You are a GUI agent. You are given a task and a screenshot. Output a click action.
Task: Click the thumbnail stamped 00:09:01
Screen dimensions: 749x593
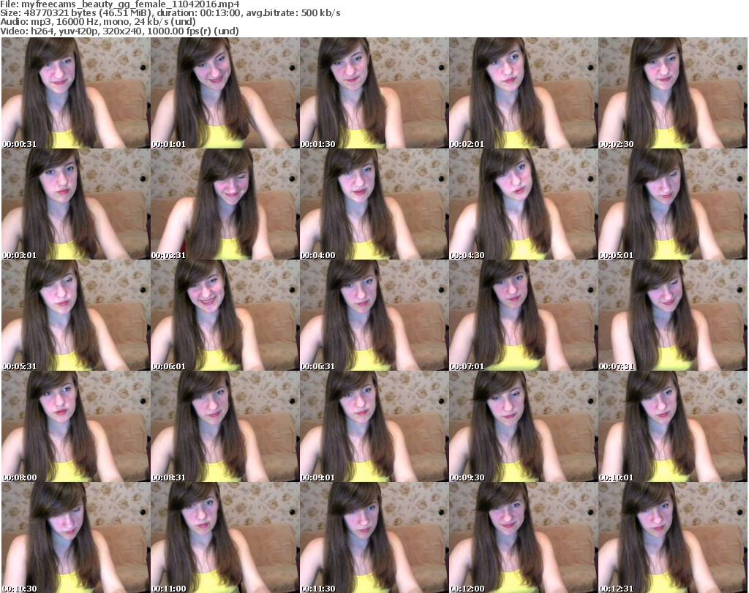(x=374, y=426)
